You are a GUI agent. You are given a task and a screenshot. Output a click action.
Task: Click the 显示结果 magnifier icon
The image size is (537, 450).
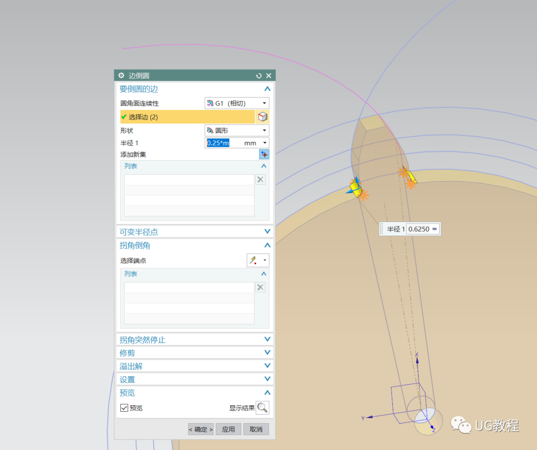coord(262,407)
